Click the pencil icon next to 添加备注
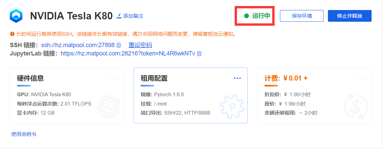Image resolution: width=383 pixels, height=149 pixels. tap(119, 16)
